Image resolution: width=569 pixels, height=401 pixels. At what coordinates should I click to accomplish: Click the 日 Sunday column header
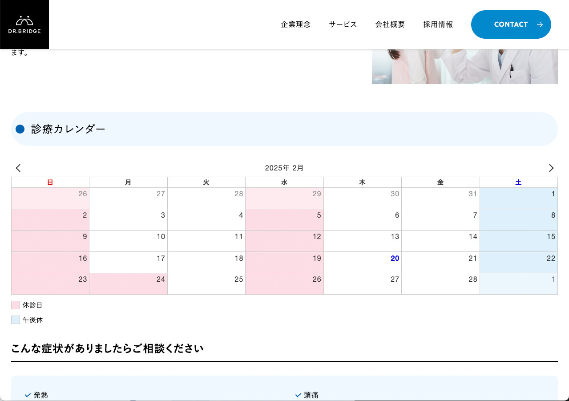tap(50, 182)
